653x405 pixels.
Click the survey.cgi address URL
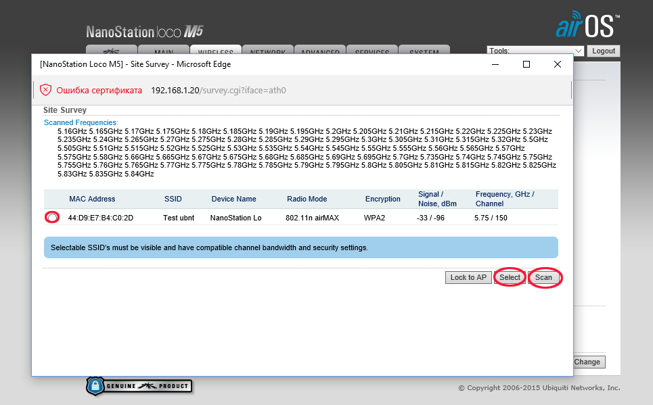click(218, 90)
